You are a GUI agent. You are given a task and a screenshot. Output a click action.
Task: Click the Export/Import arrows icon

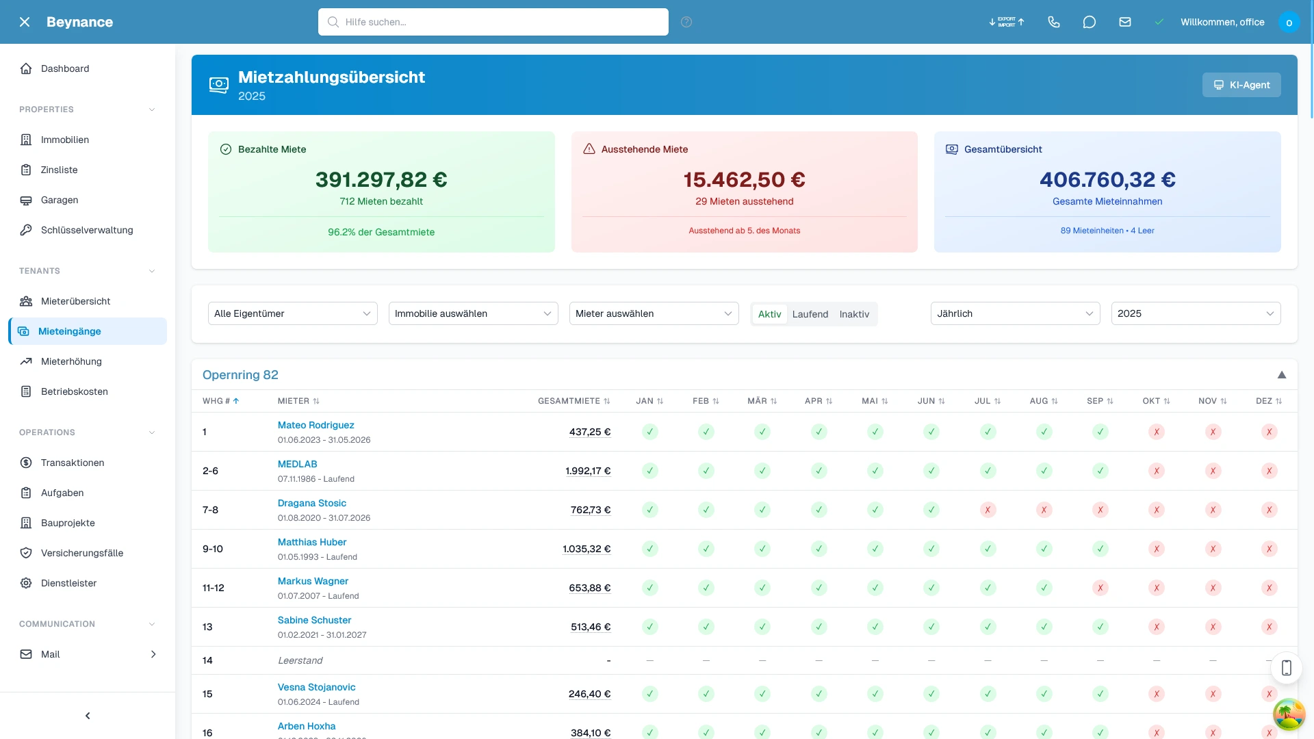tap(1006, 22)
